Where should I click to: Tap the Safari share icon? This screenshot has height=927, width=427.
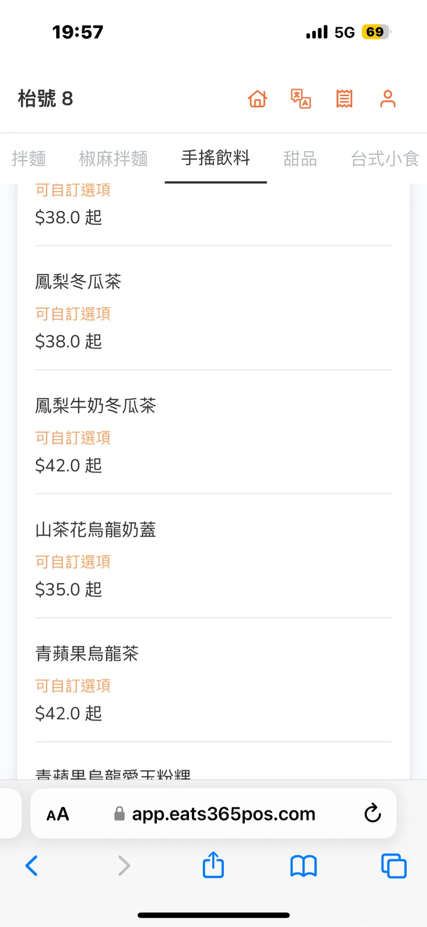[213, 865]
